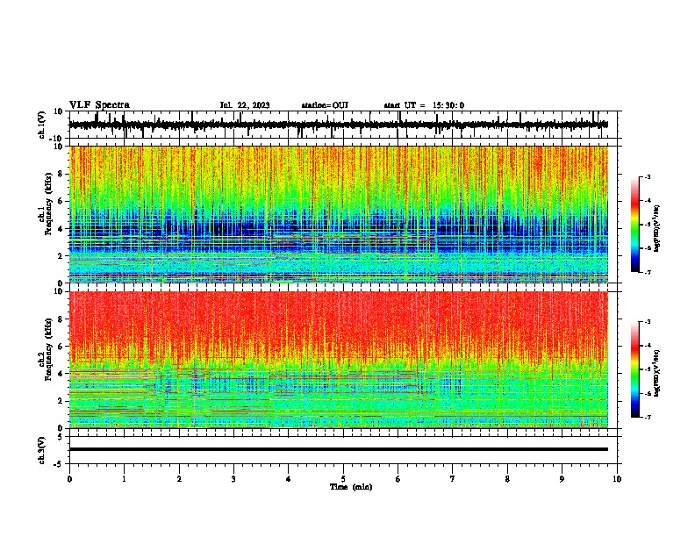This screenshot has height=537, width=695.
Task: Click the "-4" label on ch.2 color bar
Action: tap(647, 346)
